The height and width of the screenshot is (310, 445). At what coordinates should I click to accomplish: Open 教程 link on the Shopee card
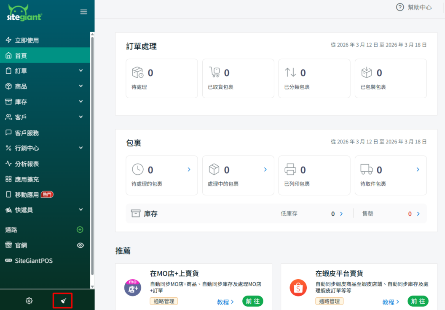pyautogui.click(x=391, y=302)
